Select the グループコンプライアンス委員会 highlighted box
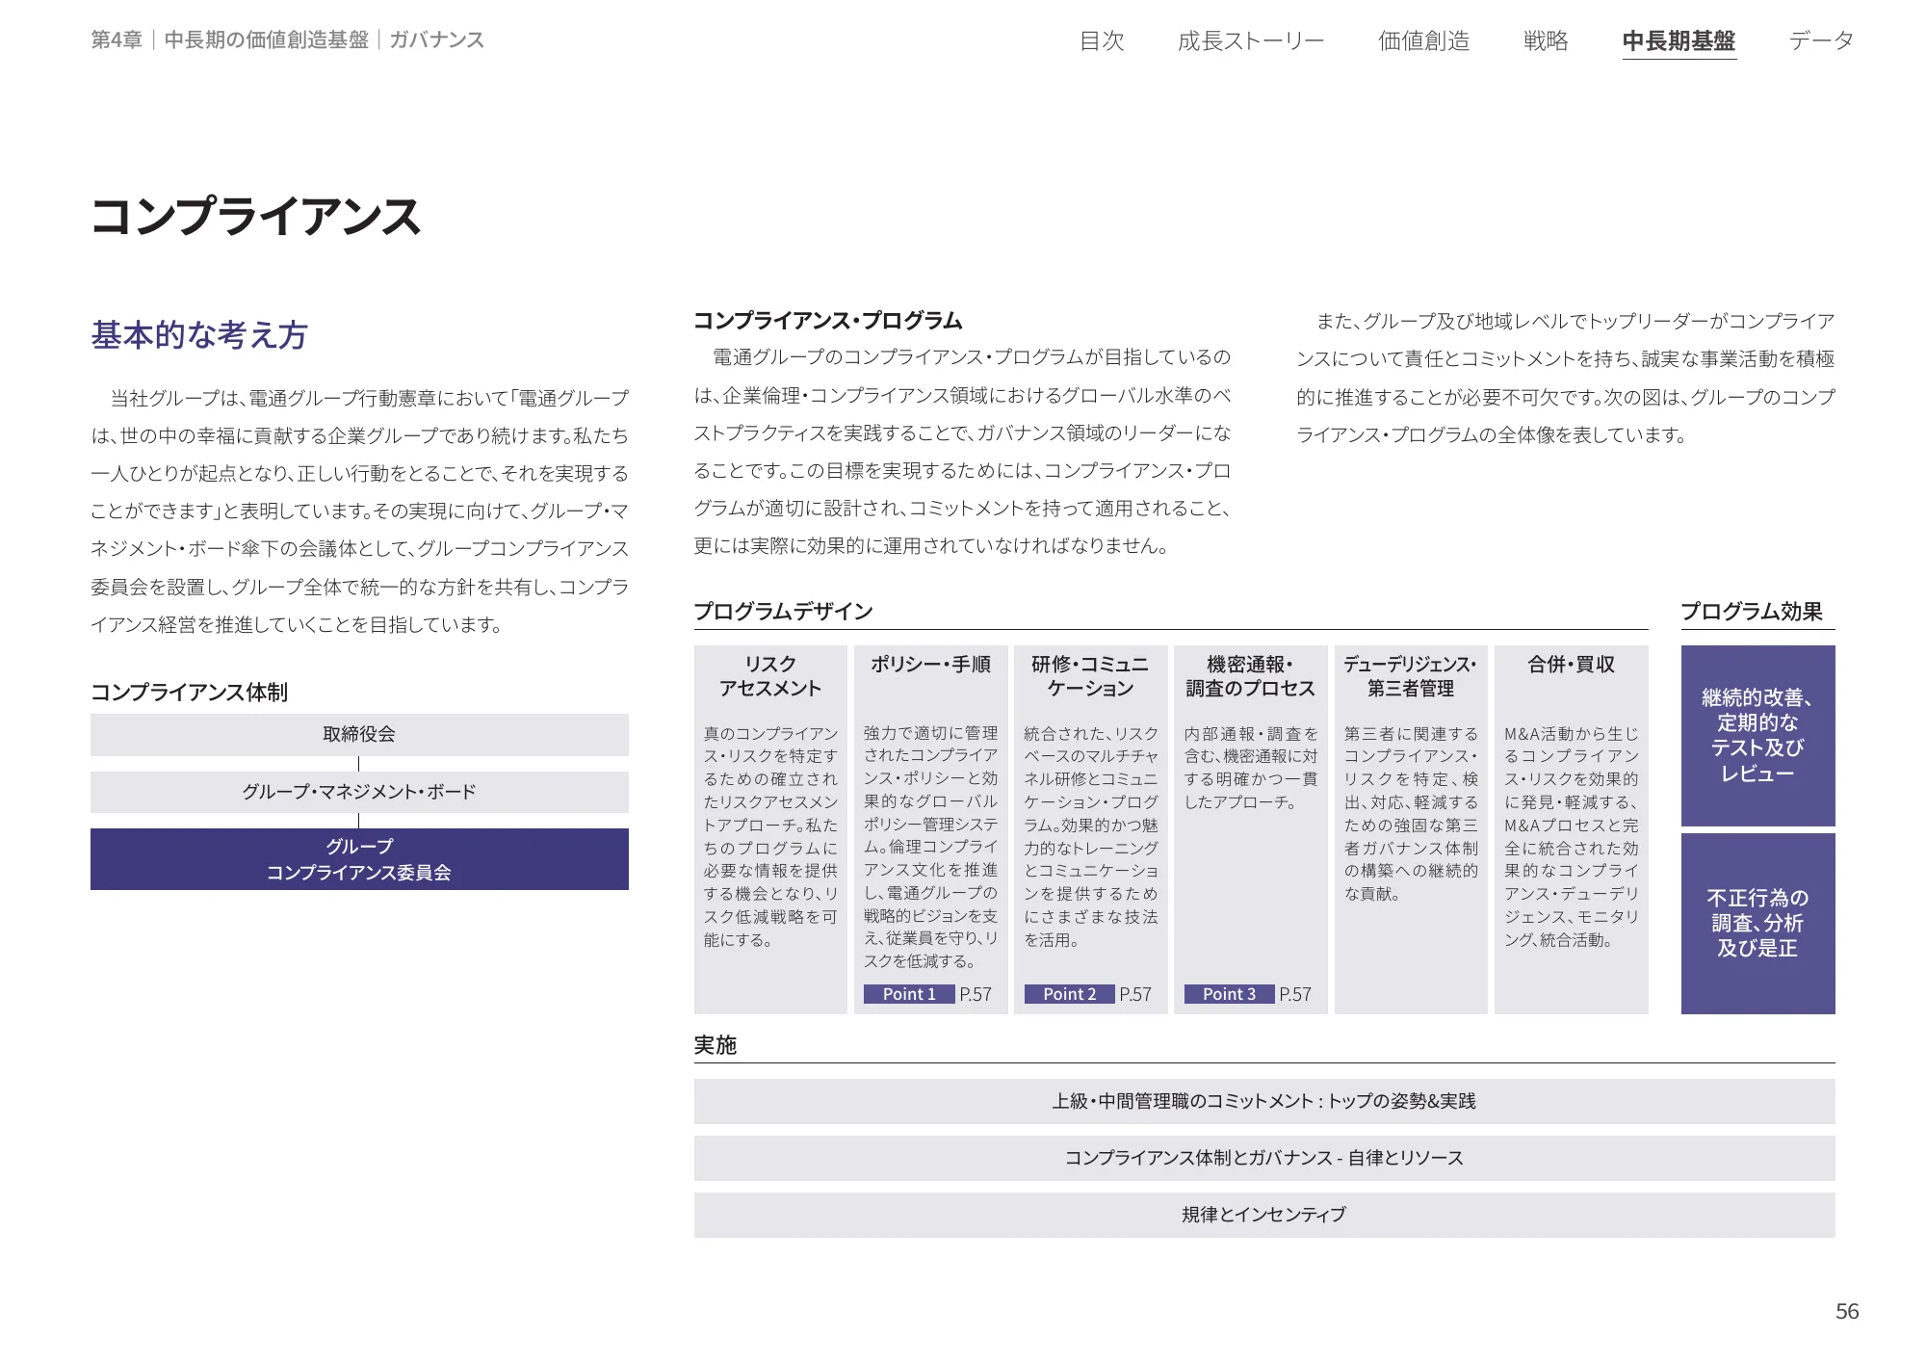 pos(358,859)
